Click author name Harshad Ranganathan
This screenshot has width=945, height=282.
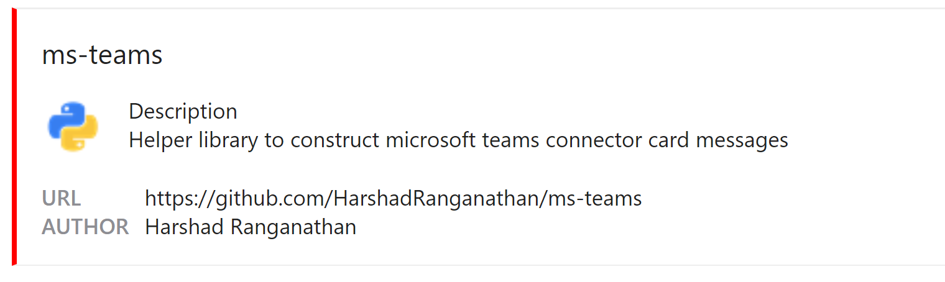pos(251,227)
